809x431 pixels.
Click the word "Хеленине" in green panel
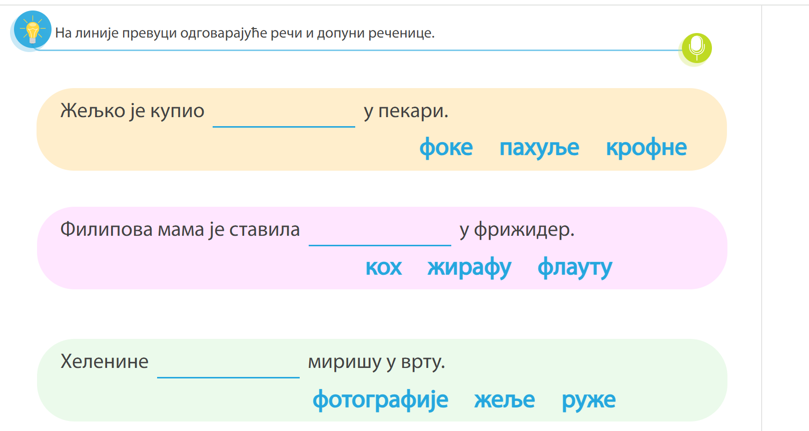click(105, 361)
